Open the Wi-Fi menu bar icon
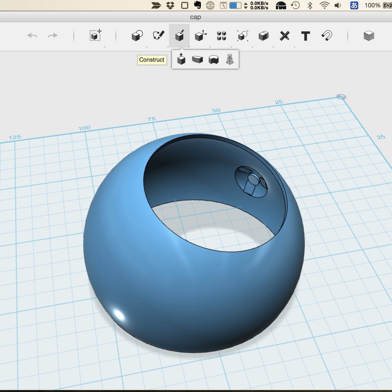 pos(324,5)
